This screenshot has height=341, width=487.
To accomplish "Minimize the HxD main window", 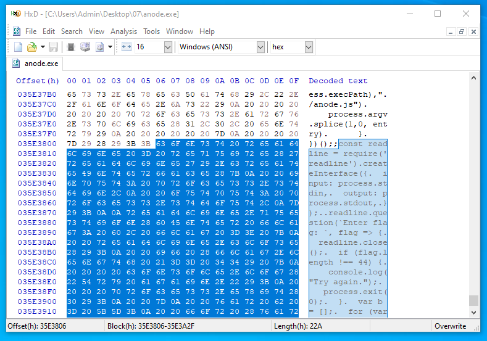I will point(410,14).
